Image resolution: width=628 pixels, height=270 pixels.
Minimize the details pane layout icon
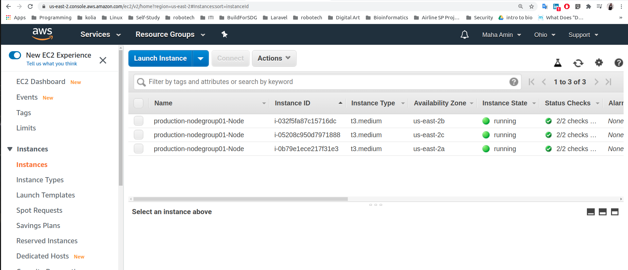(x=591, y=212)
